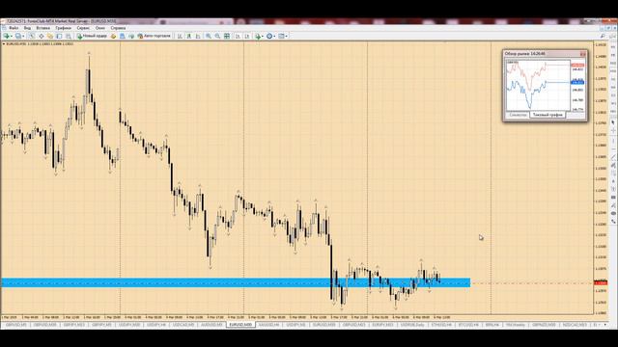The image size is (618, 347).
Task: Click the tick chart in Обзор рынка
Action: [538, 86]
